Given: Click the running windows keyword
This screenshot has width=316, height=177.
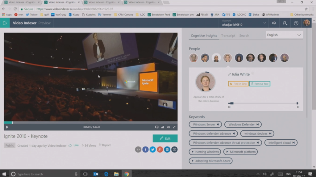Looking at the screenshot, I should [205, 152].
